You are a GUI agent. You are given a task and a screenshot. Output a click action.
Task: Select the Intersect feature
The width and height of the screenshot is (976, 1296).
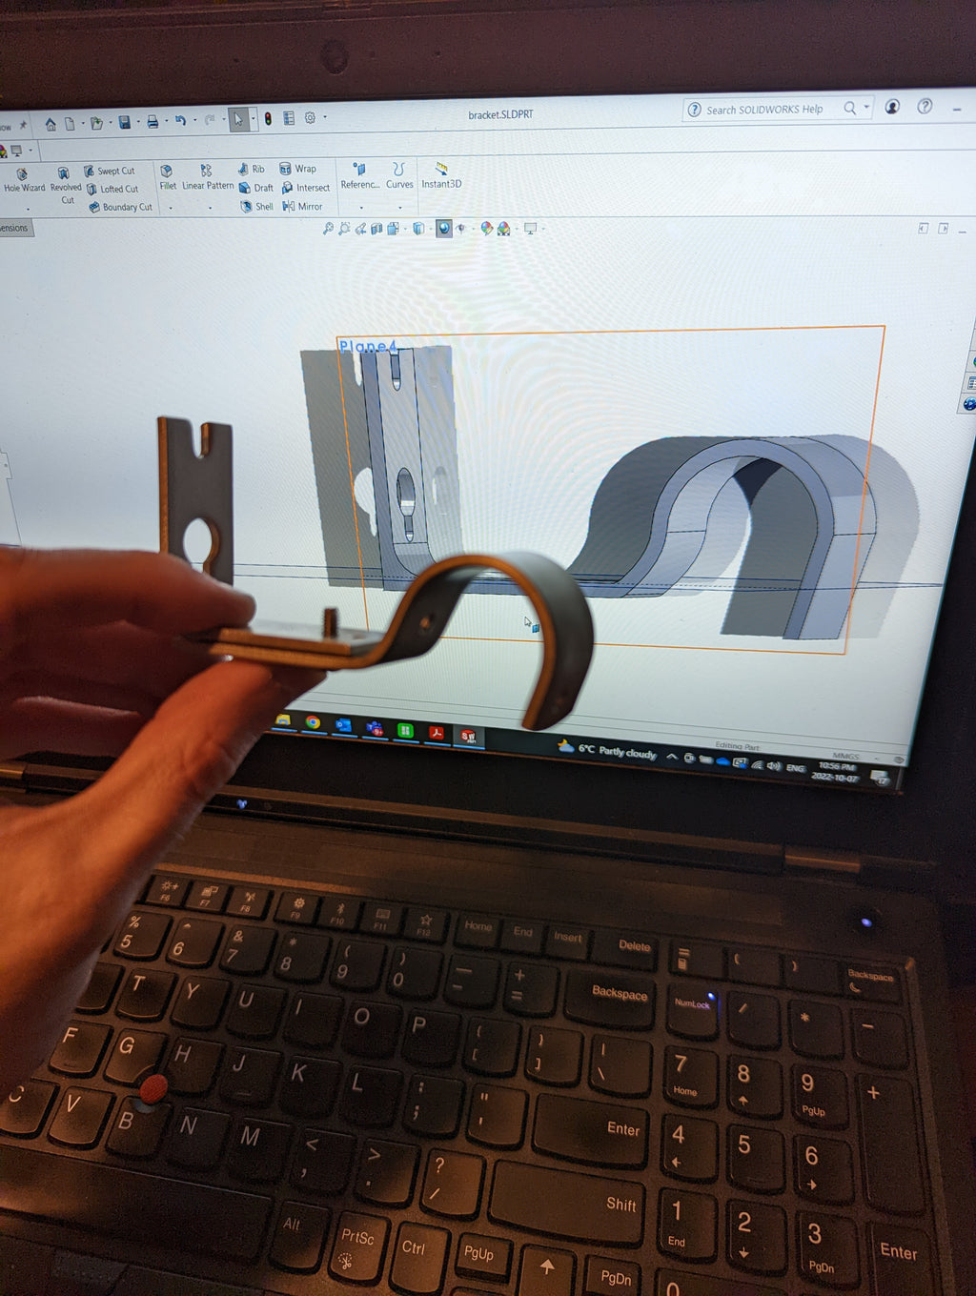pyautogui.click(x=305, y=188)
